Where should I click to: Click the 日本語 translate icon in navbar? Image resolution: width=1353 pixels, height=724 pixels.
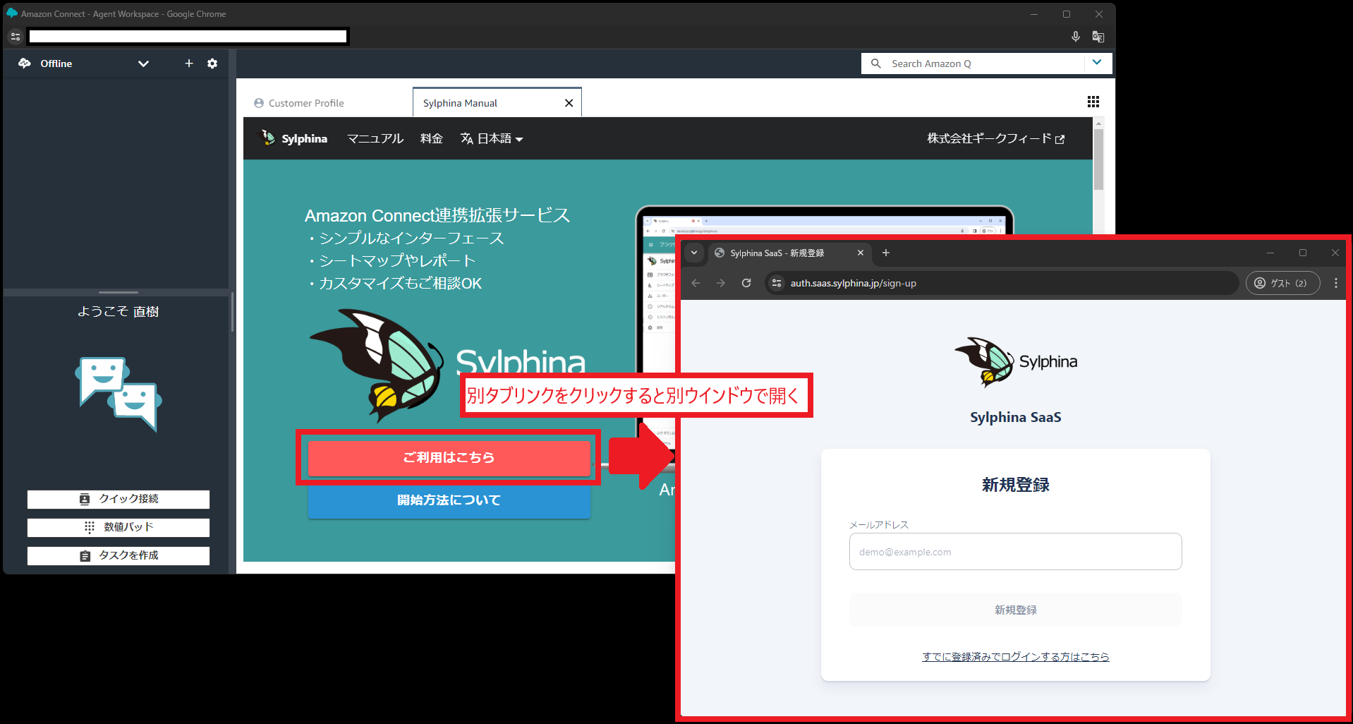[x=467, y=139]
